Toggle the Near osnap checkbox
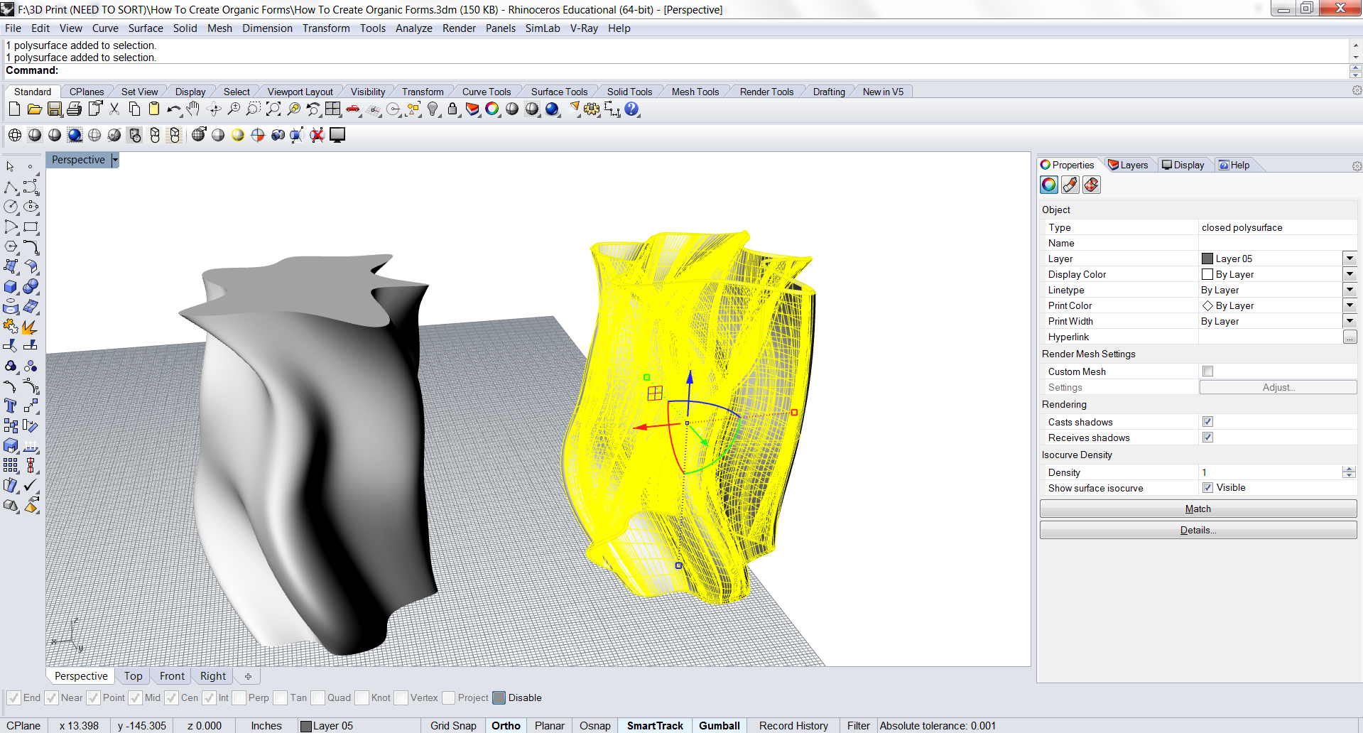The image size is (1363, 733). click(x=51, y=698)
